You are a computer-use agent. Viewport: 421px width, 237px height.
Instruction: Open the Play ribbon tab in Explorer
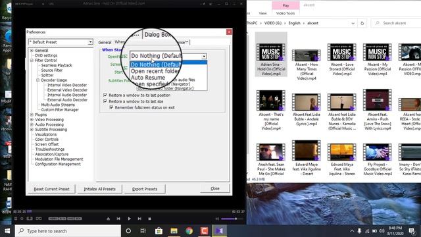pos(285,5)
